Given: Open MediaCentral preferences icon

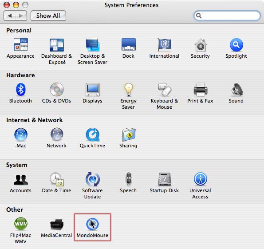Looking at the screenshot, I should 57,225.
